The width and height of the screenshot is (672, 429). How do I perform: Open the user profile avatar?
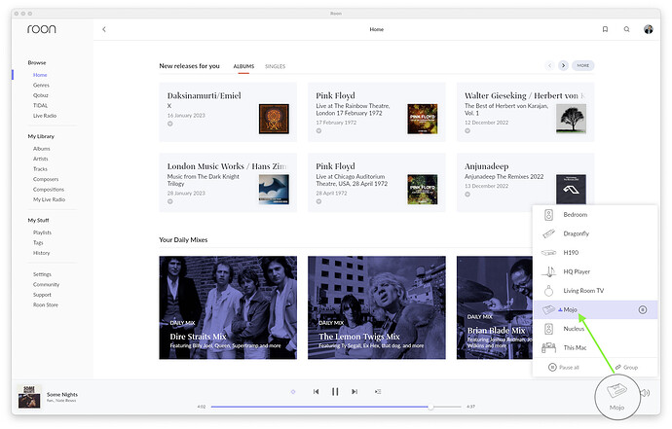tap(649, 29)
